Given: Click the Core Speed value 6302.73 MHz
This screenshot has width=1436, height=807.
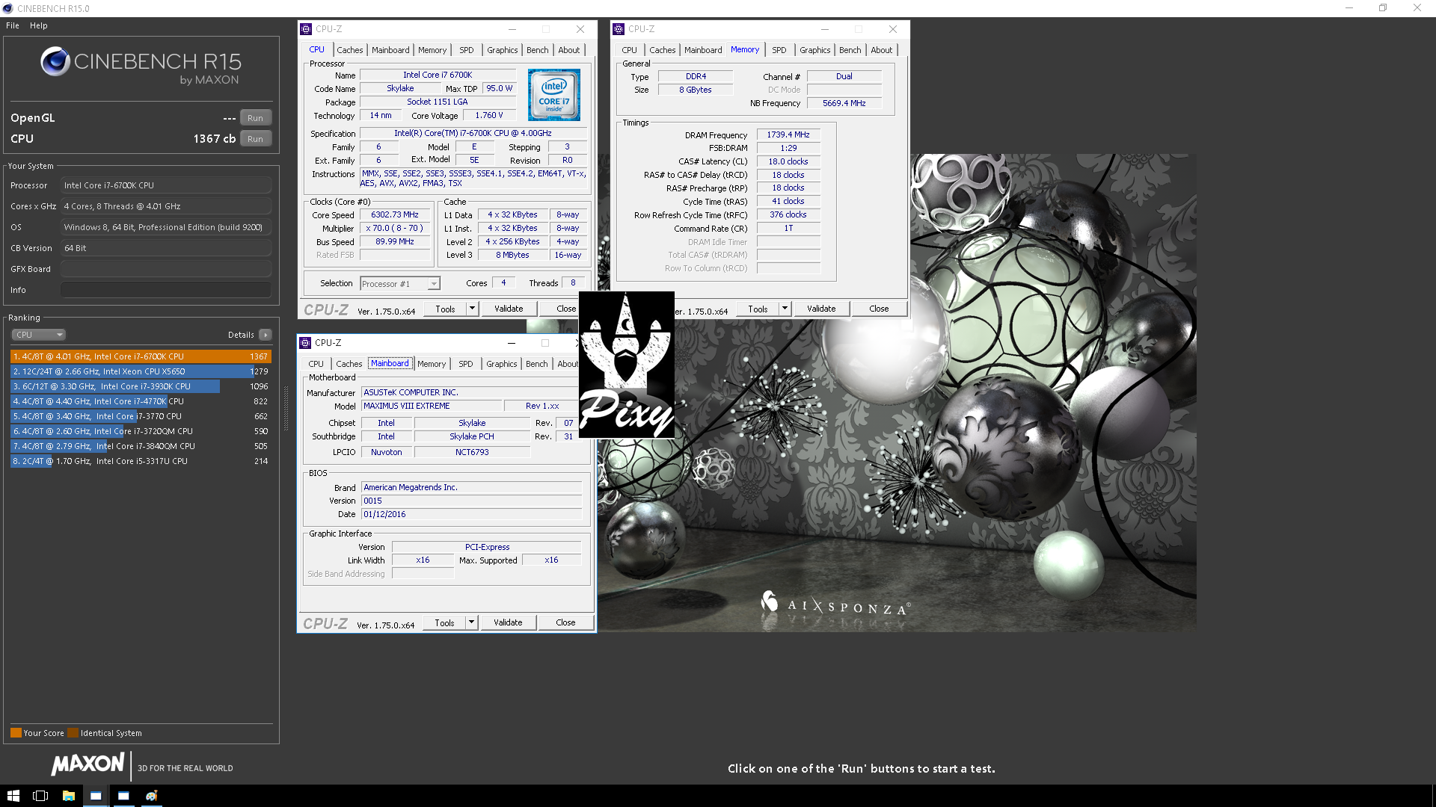Looking at the screenshot, I should (395, 214).
